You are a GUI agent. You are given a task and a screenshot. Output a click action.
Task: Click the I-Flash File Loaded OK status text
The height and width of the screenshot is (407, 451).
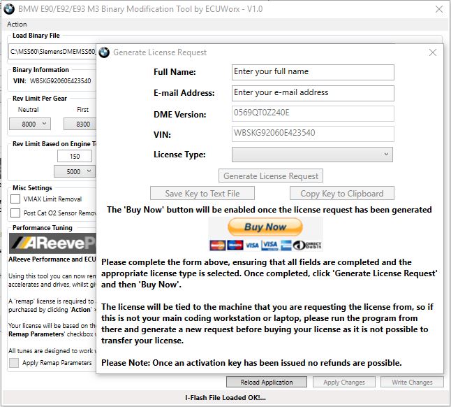tap(225, 397)
